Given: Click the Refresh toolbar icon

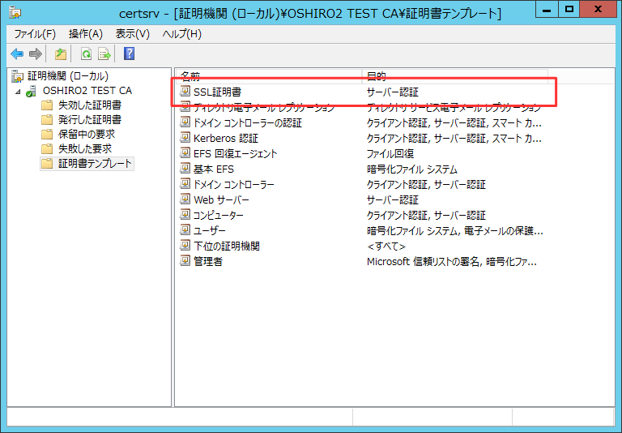Looking at the screenshot, I should [86, 54].
